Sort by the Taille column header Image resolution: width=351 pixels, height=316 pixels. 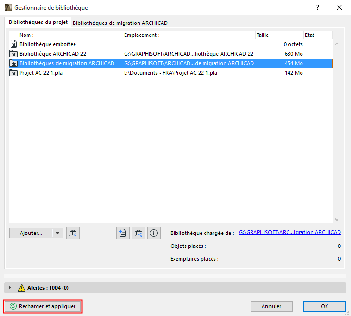(279, 35)
